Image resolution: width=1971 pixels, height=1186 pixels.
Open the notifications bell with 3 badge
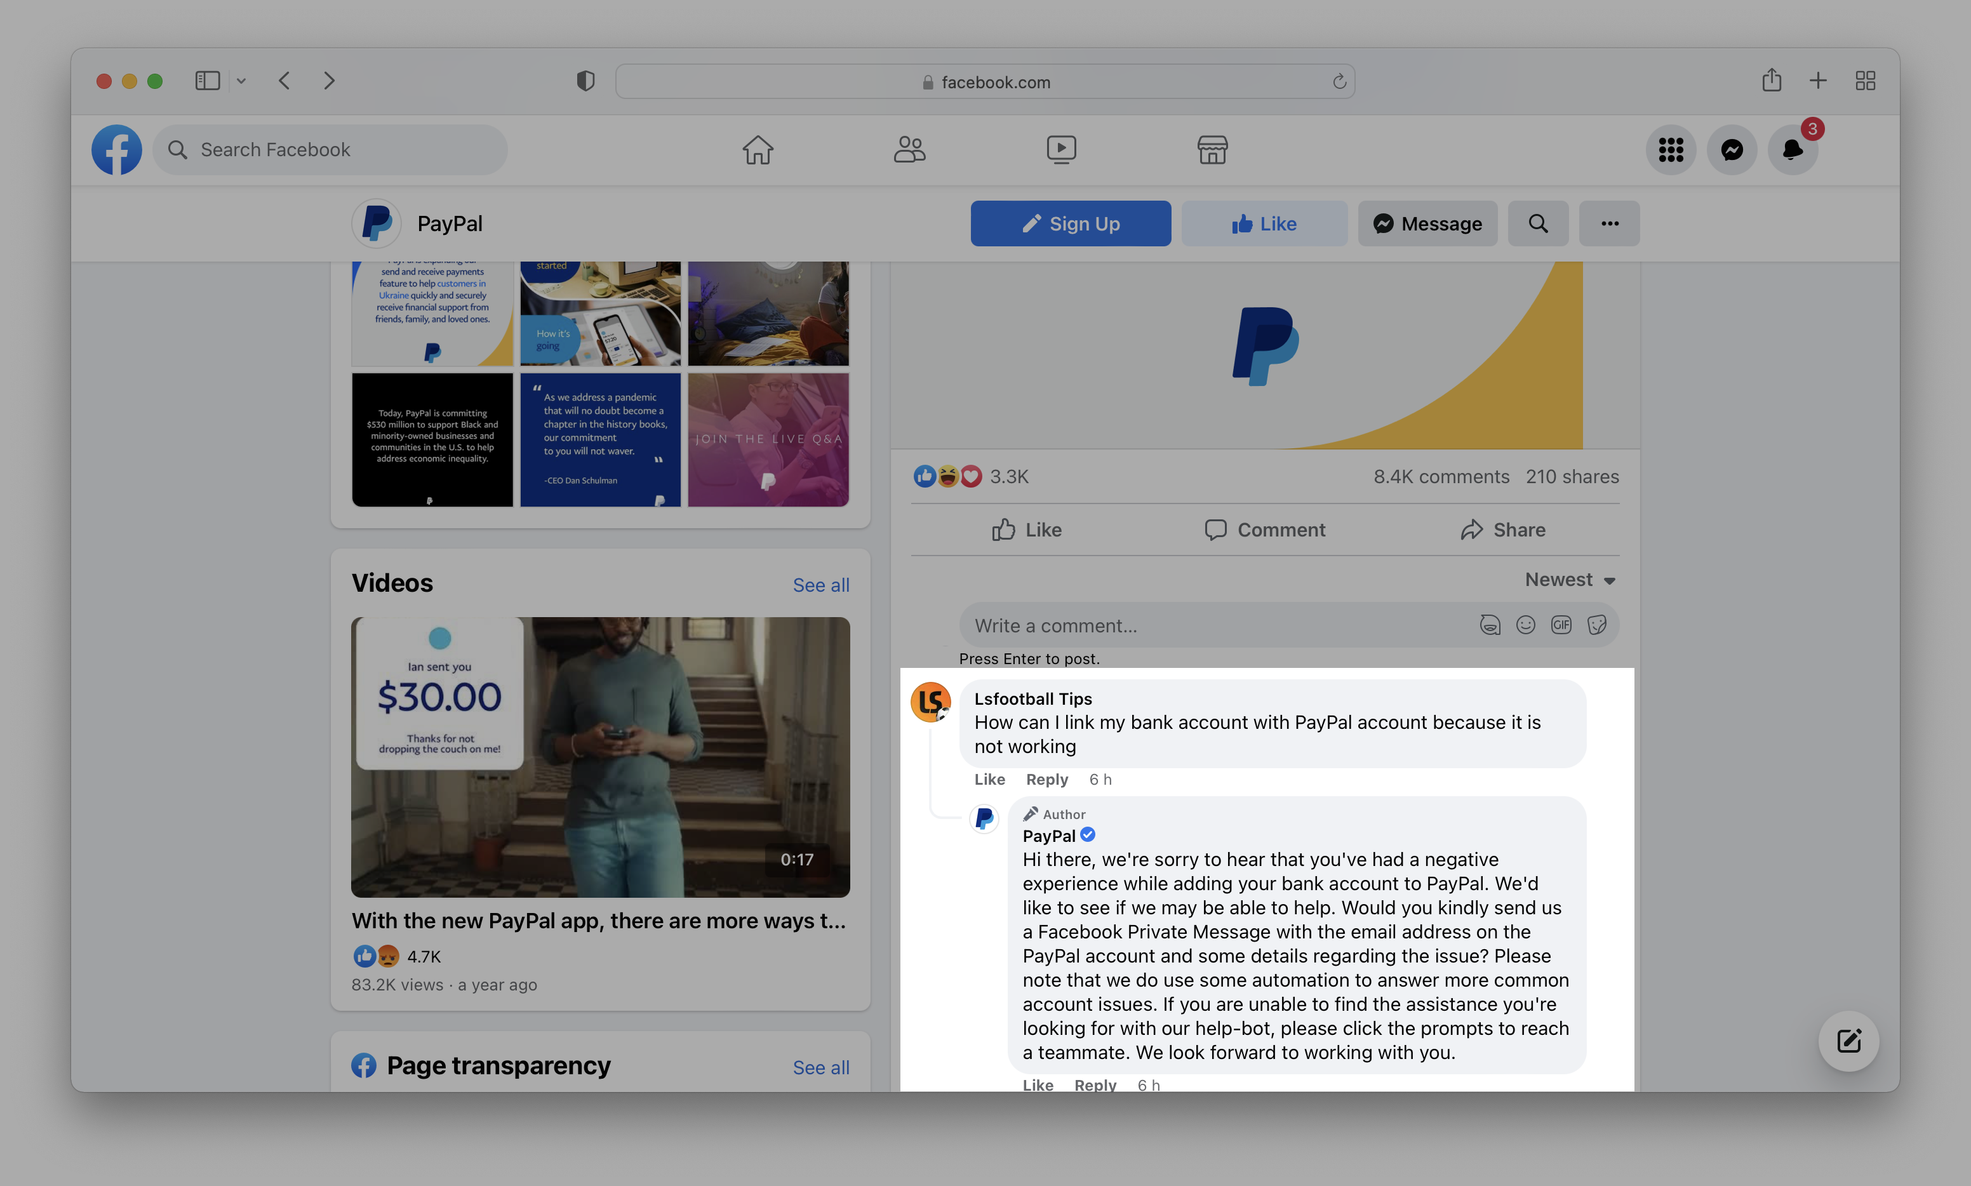click(x=1793, y=149)
